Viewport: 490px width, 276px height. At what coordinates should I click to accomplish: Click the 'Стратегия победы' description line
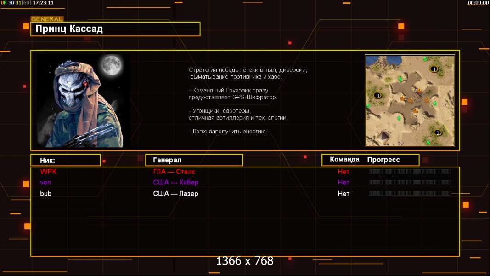coord(248,70)
